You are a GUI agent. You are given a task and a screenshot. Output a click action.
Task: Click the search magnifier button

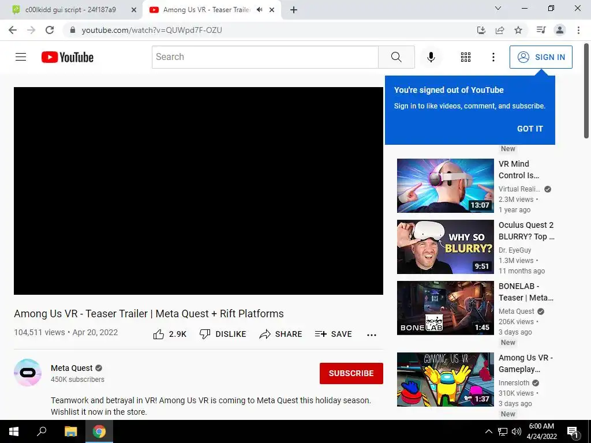click(396, 57)
